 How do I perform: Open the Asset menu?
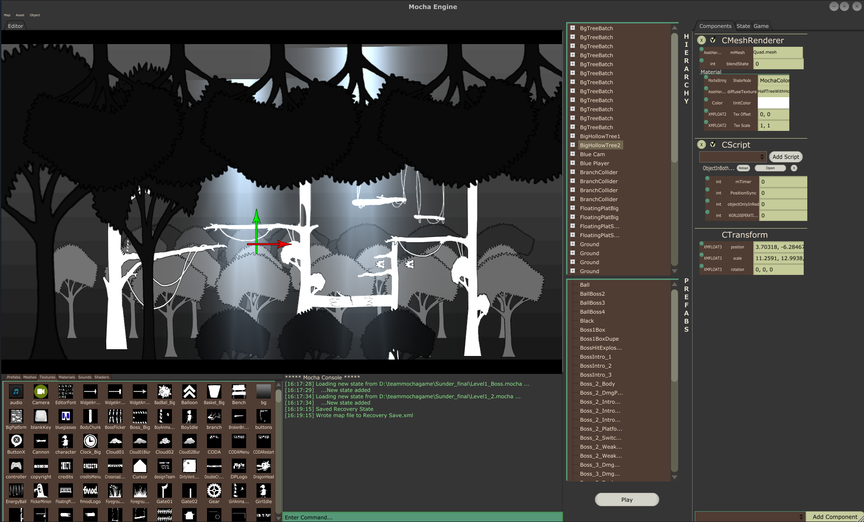pos(20,15)
